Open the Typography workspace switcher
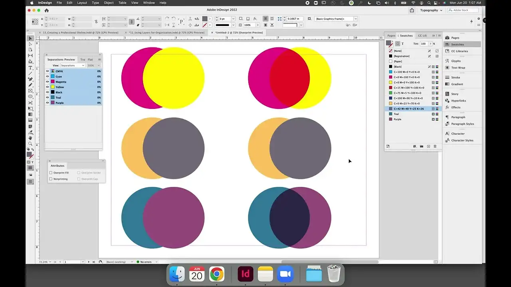Viewport: 511px width, 287px height. 431,10
